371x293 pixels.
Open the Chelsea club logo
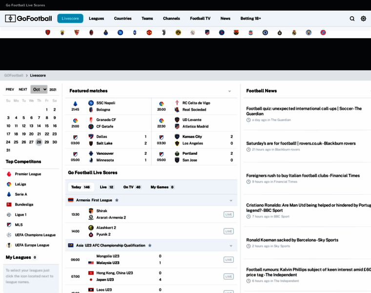click(265, 32)
